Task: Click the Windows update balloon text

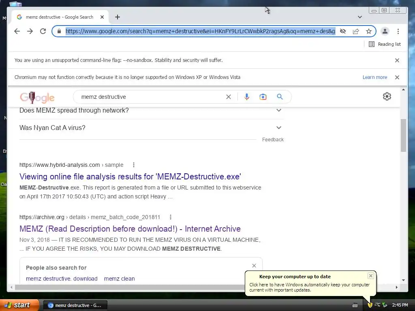Action: (x=309, y=287)
